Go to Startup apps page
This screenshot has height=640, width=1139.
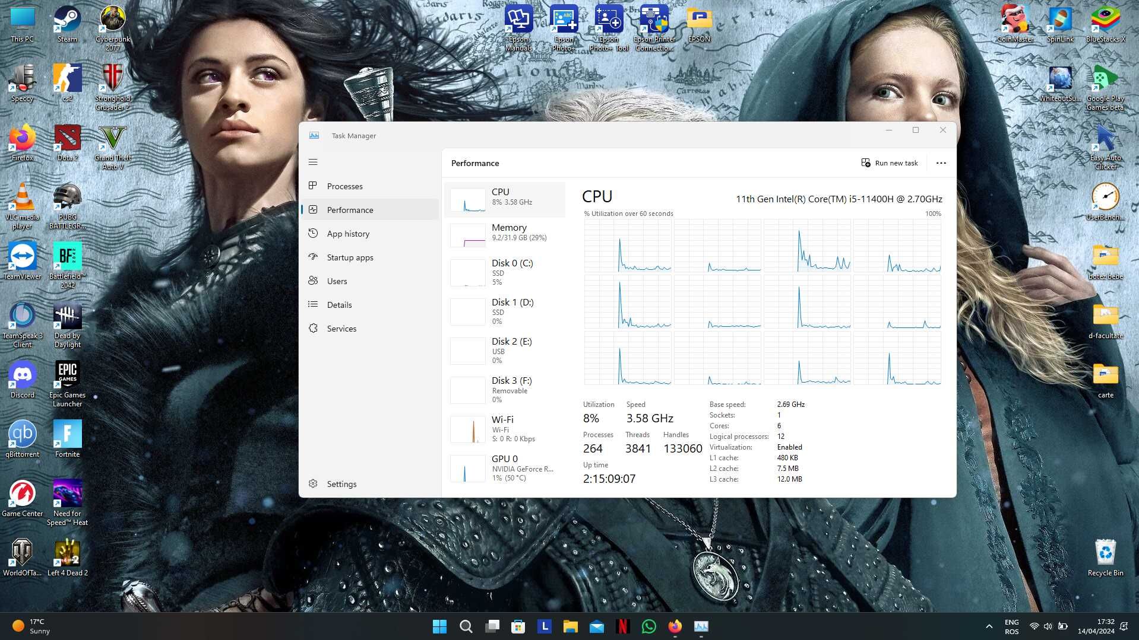[370, 257]
